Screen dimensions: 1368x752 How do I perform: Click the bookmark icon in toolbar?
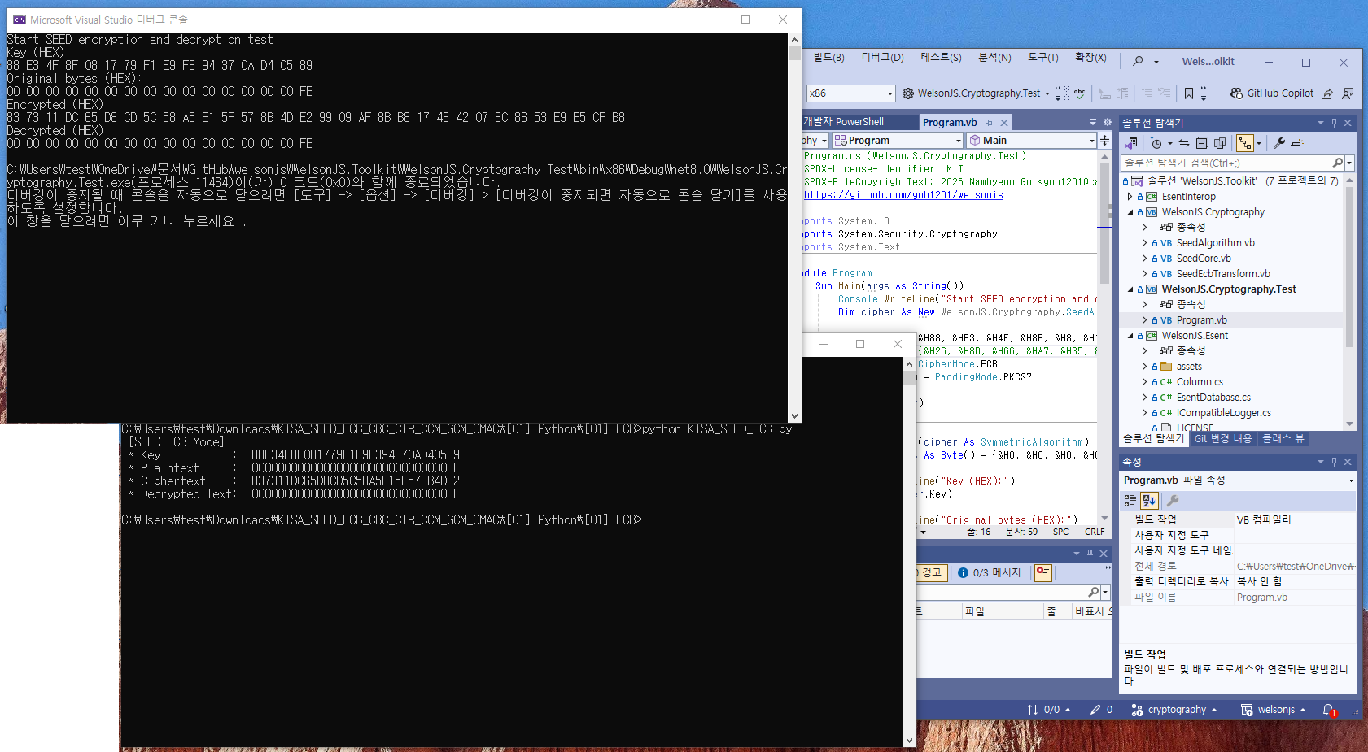pos(1189,93)
